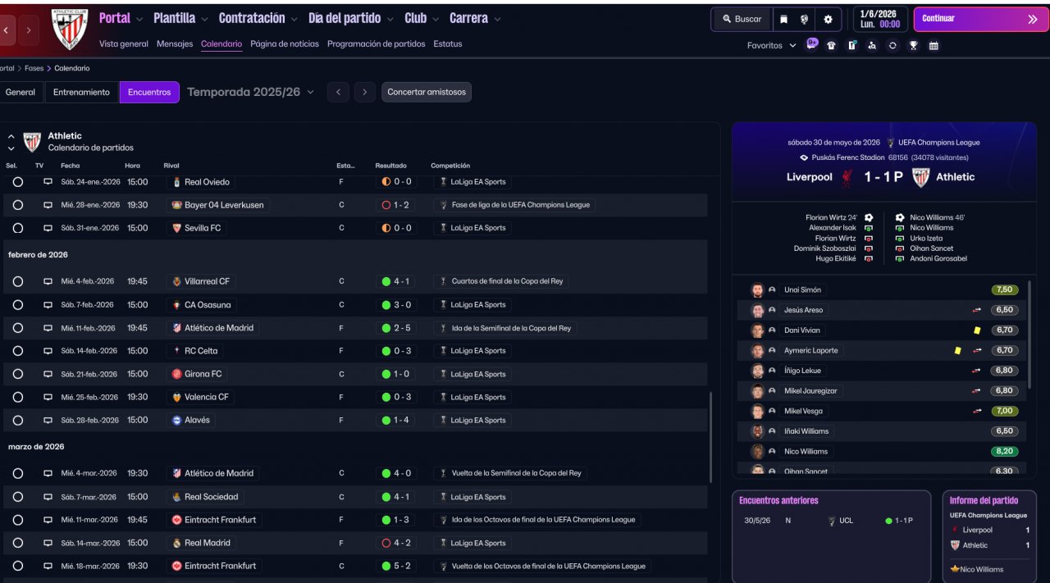Viewport: 1050px width, 583px height.
Task: Click Unai Simón's player portrait
Action: click(x=757, y=289)
